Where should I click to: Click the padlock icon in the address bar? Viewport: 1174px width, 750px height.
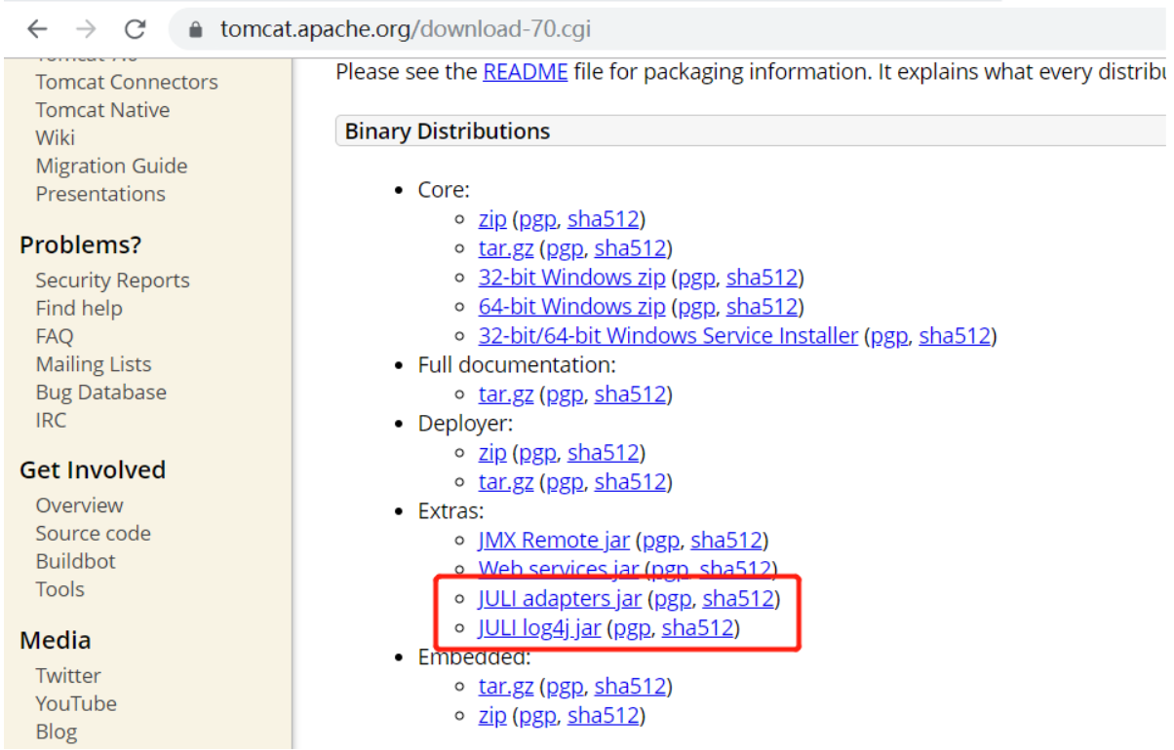196,30
